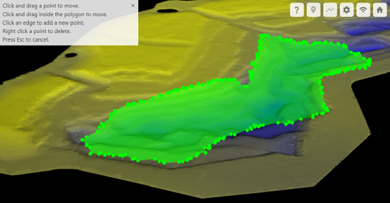Click the wifi connection status icon

tap(363, 10)
